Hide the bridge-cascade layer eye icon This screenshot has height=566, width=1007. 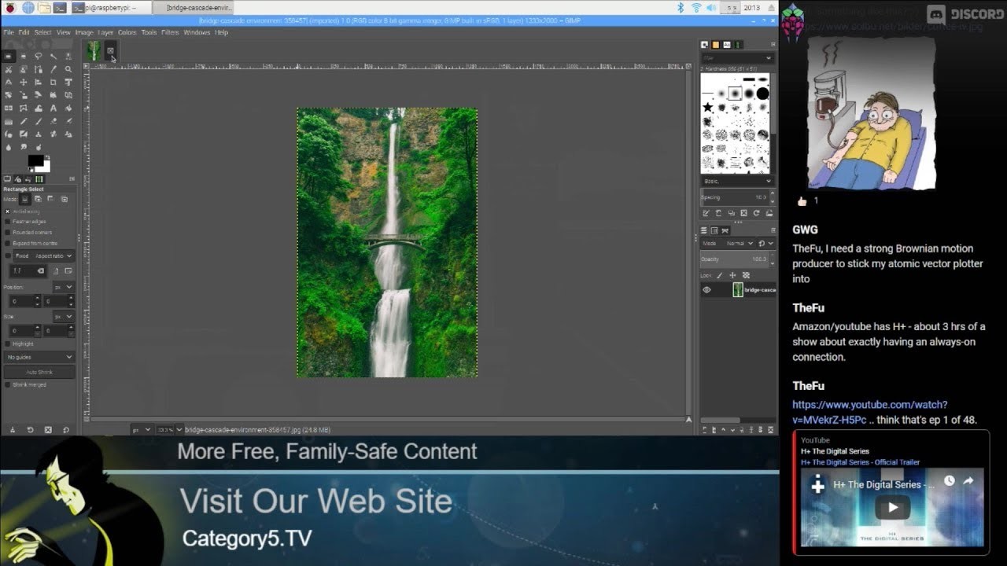(706, 290)
